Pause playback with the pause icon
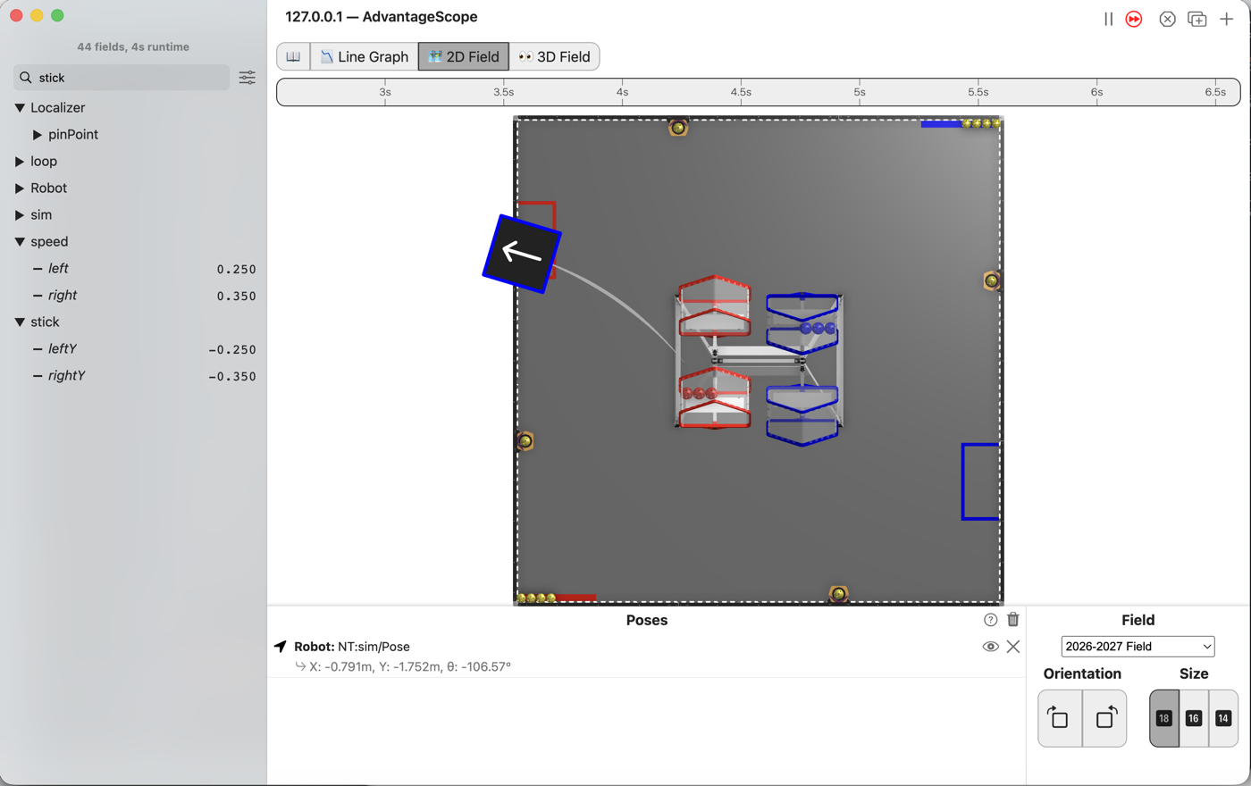 (1108, 19)
